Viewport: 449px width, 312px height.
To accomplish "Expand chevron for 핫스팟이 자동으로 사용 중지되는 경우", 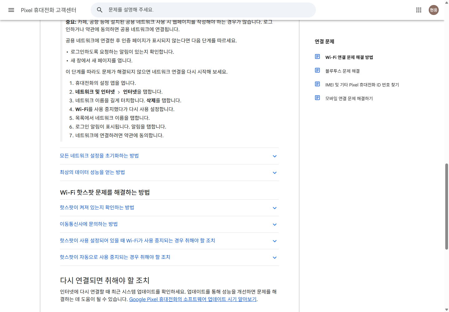I will 275,257.
